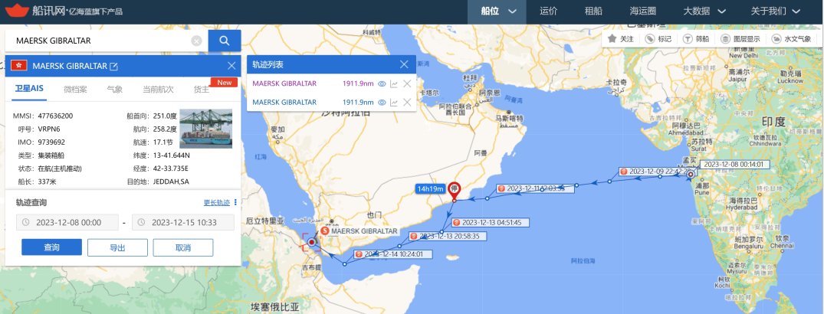
Task: Click the red 停 stop marker on map
Action: [x=454, y=190]
